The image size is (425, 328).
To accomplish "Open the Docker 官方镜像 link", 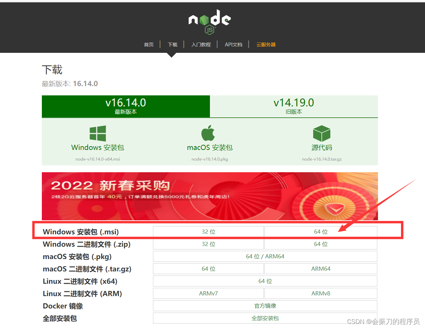I will (x=265, y=306).
